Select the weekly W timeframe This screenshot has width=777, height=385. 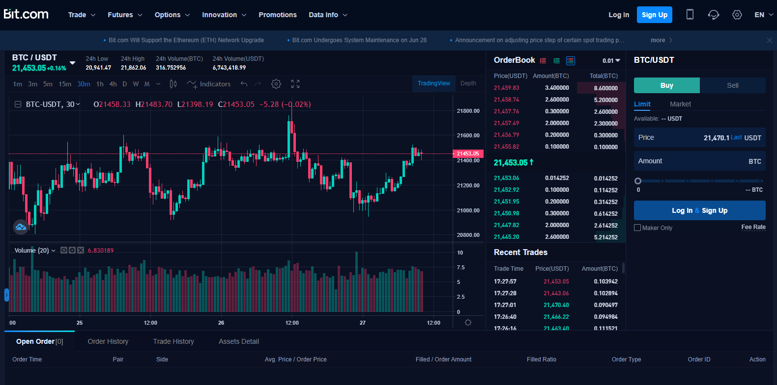click(136, 84)
